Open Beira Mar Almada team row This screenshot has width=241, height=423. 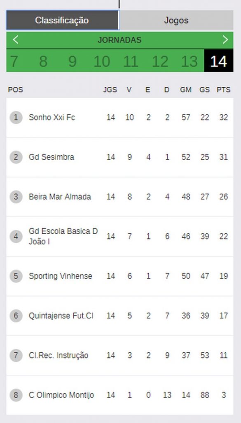click(120, 197)
